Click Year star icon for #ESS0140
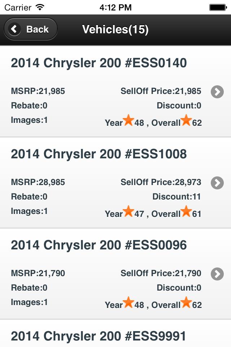 tap(128, 120)
